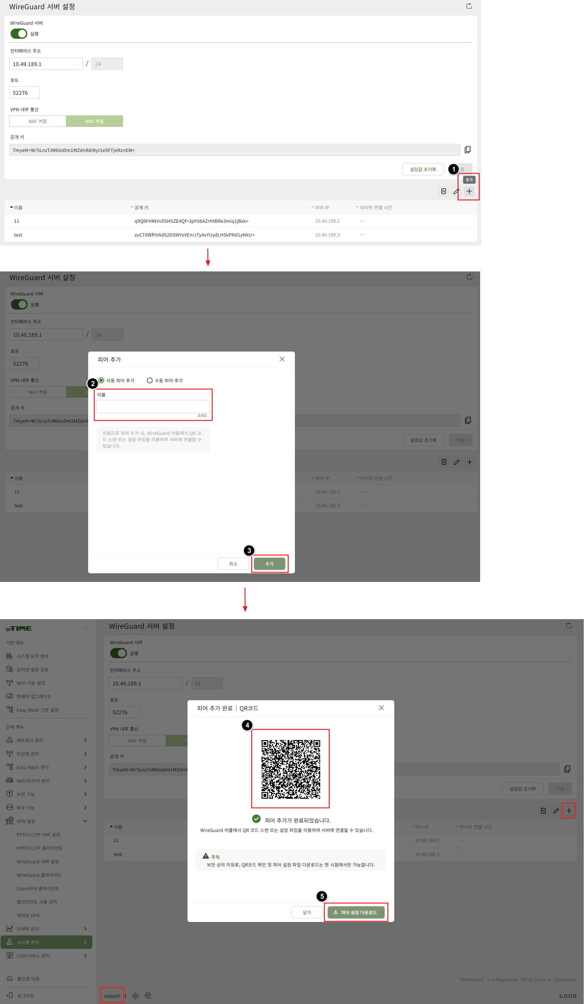This screenshot has width=584, height=1004.
Task: Select the test peer row in the undimmed panel
Action: pyautogui.click(x=241, y=235)
